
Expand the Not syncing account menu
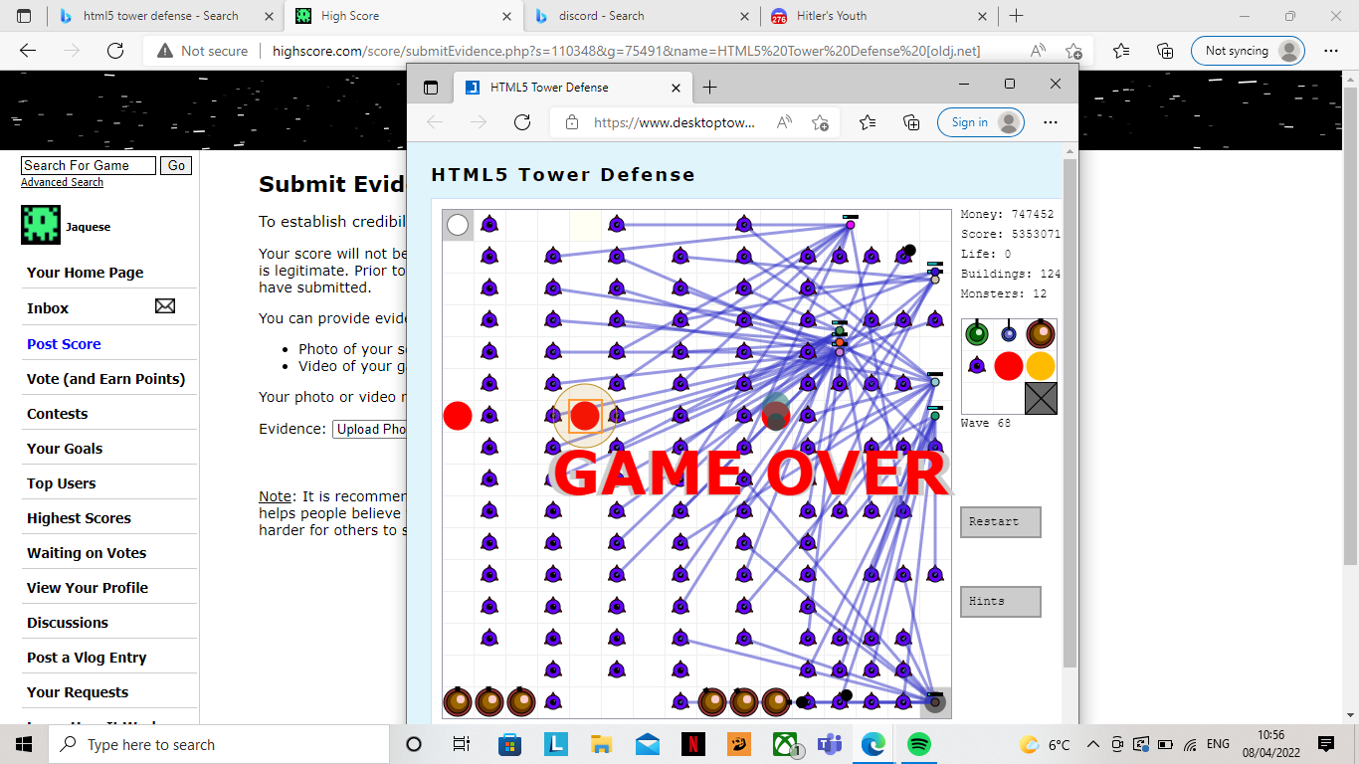(1247, 50)
